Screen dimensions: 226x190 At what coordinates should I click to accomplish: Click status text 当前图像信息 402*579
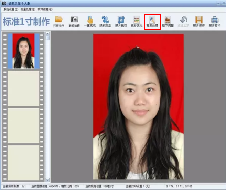(55, 186)
